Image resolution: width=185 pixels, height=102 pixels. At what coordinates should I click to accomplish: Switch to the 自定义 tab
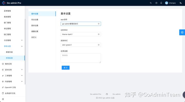pos(42,37)
